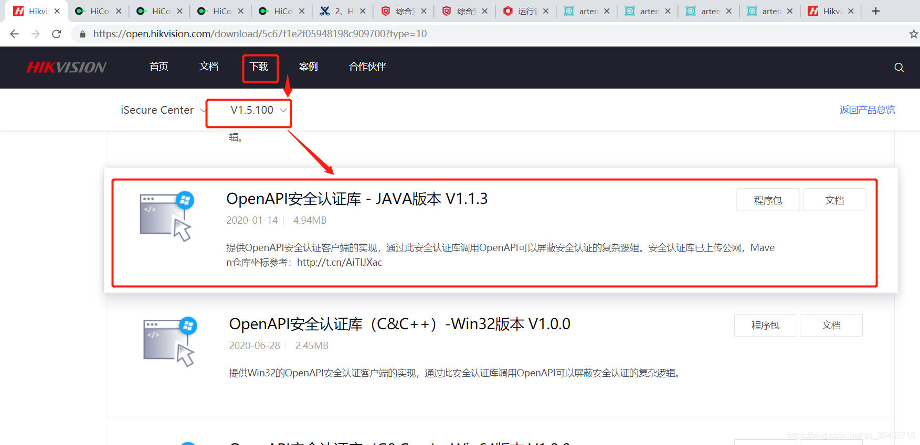
Task: Close the 运行 tab
Action: tap(546, 11)
